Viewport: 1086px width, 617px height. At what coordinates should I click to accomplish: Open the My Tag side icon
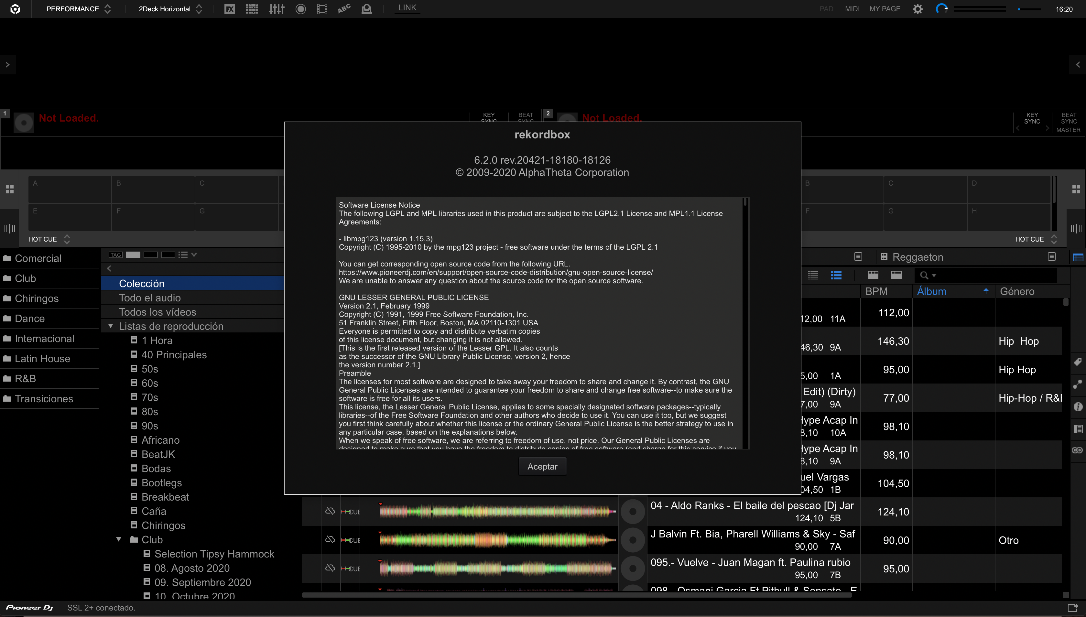(x=1078, y=362)
